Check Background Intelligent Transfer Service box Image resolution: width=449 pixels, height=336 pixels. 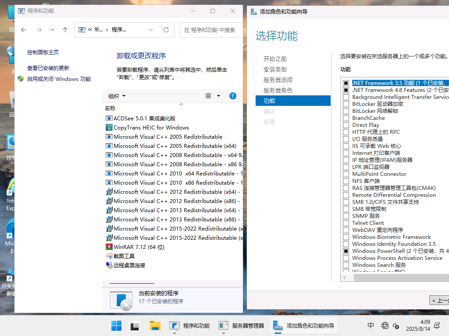[x=346, y=97]
